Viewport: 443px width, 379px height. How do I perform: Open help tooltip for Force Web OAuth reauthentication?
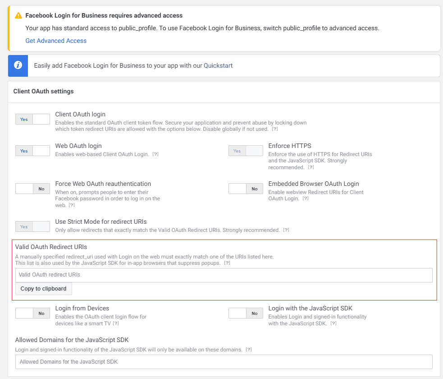(x=71, y=205)
